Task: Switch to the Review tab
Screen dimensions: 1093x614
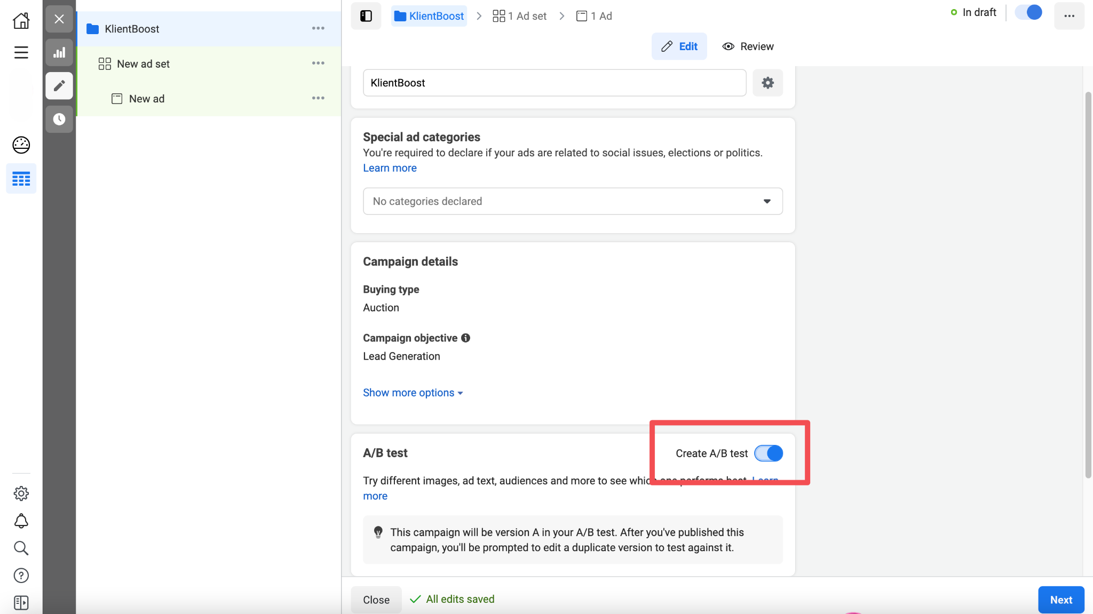Action: click(748, 46)
